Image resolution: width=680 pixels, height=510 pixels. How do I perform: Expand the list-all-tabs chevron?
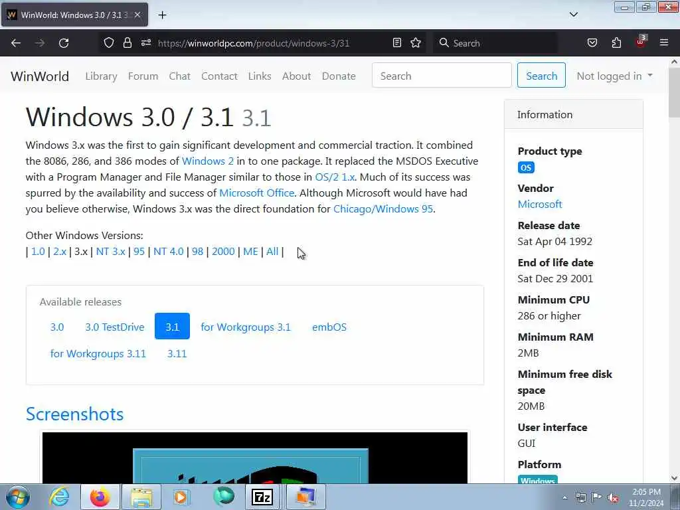click(574, 15)
